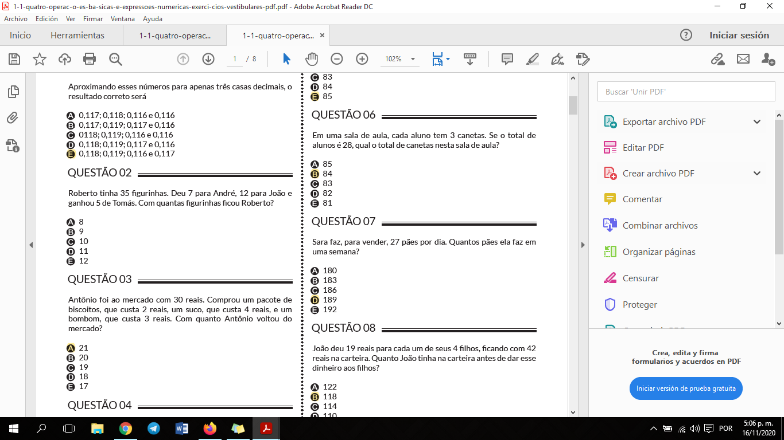784x440 pixels.
Task: Zoom in with the plus icon
Action: click(362, 59)
